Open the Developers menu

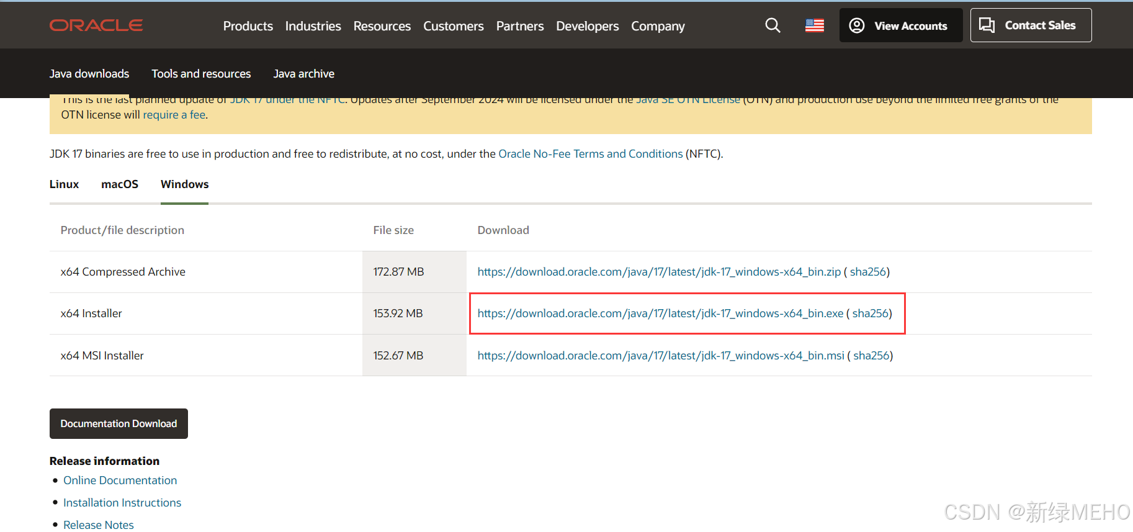[x=587, y=26]
